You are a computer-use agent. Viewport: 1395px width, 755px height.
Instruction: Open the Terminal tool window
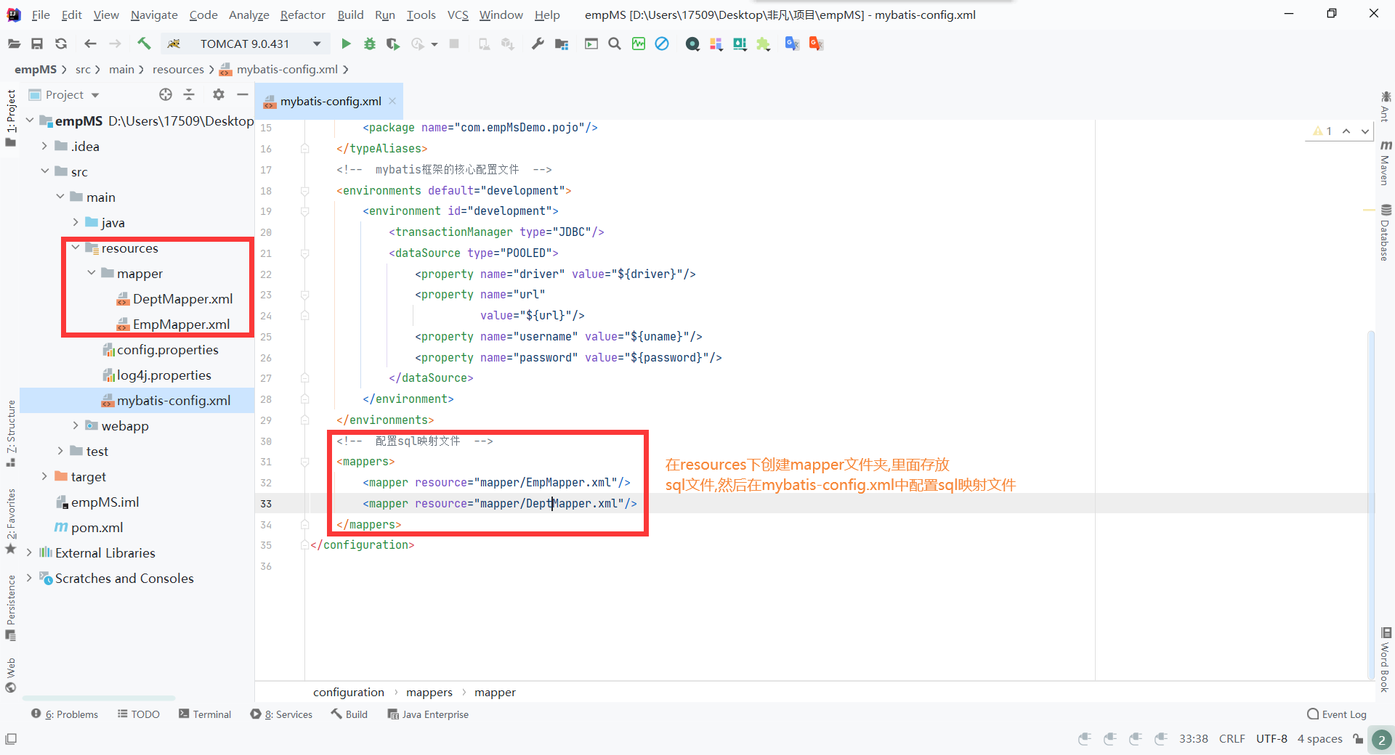205,714
